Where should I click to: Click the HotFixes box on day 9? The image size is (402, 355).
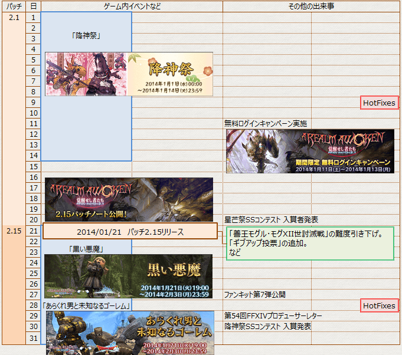(x=380, y=103)
